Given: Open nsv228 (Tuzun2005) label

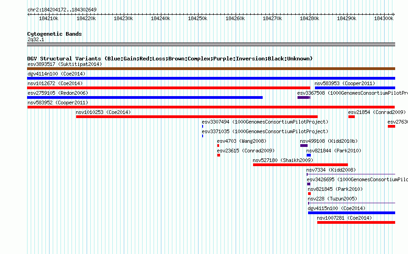Looking at the screenshot, I should tap(332, 199).
